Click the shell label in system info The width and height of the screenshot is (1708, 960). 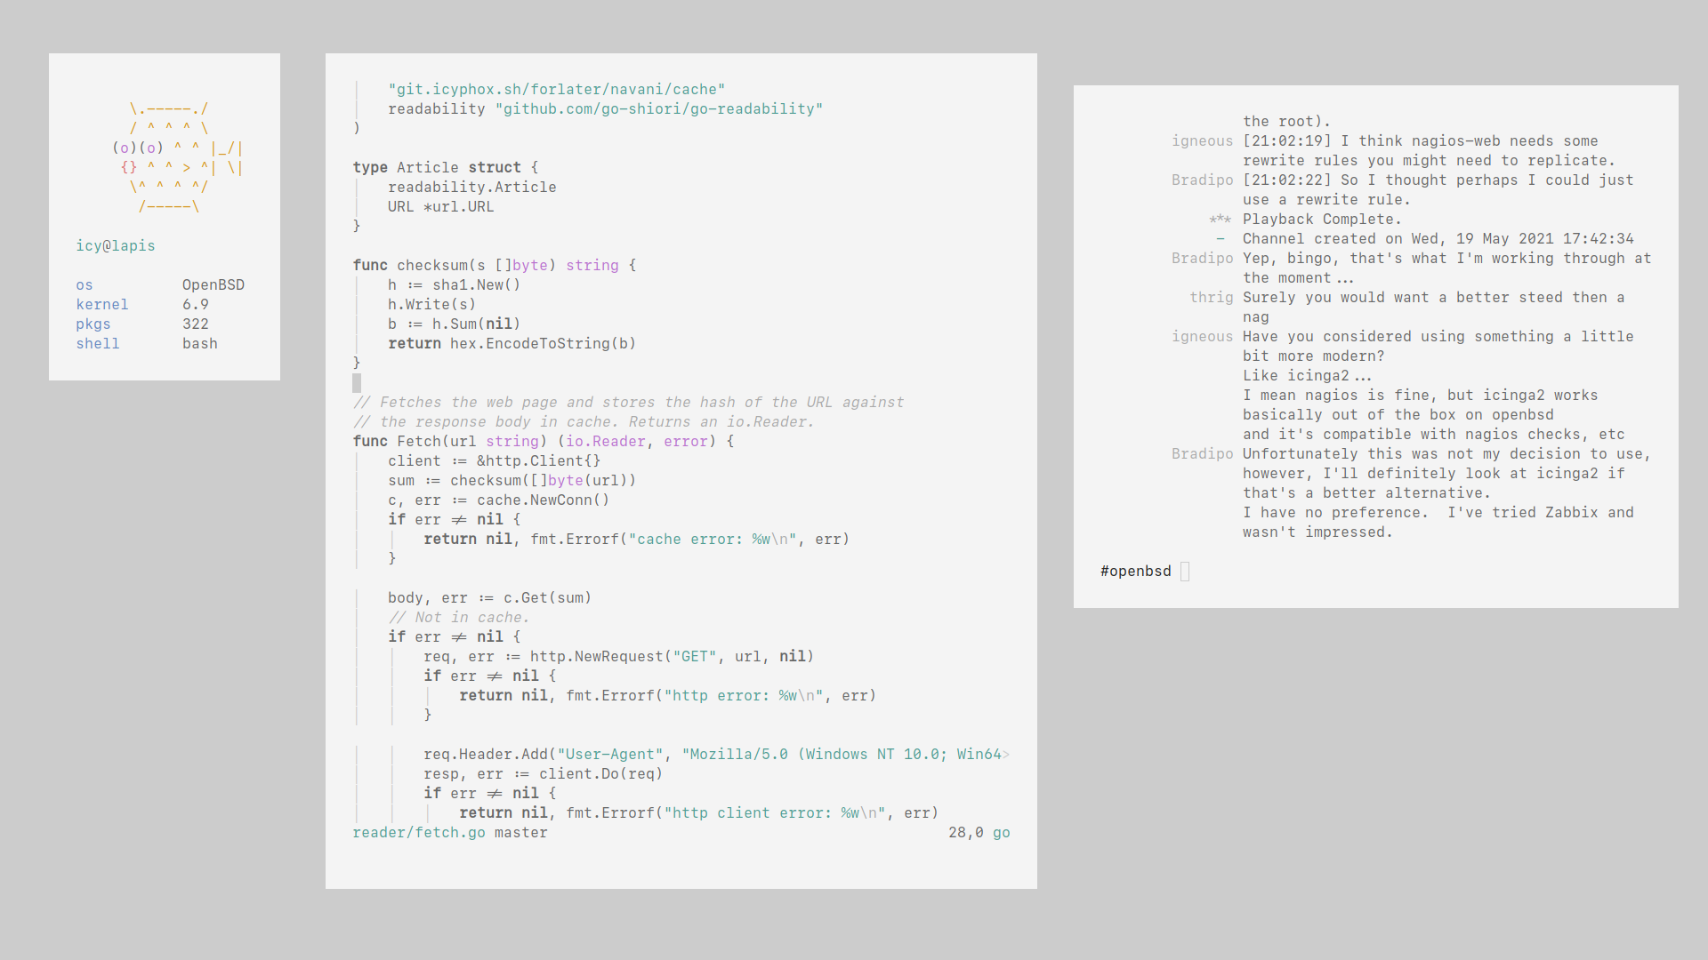coord(98,344)
